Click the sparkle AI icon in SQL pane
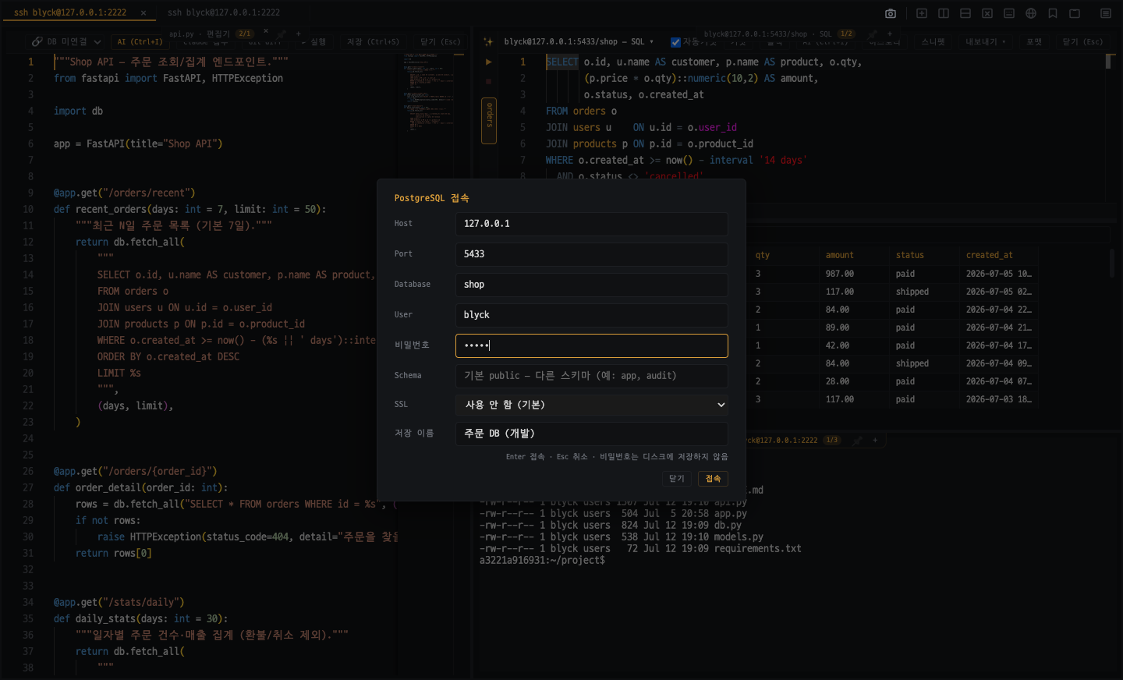1123x680 pixels. (x=488, y=42)
